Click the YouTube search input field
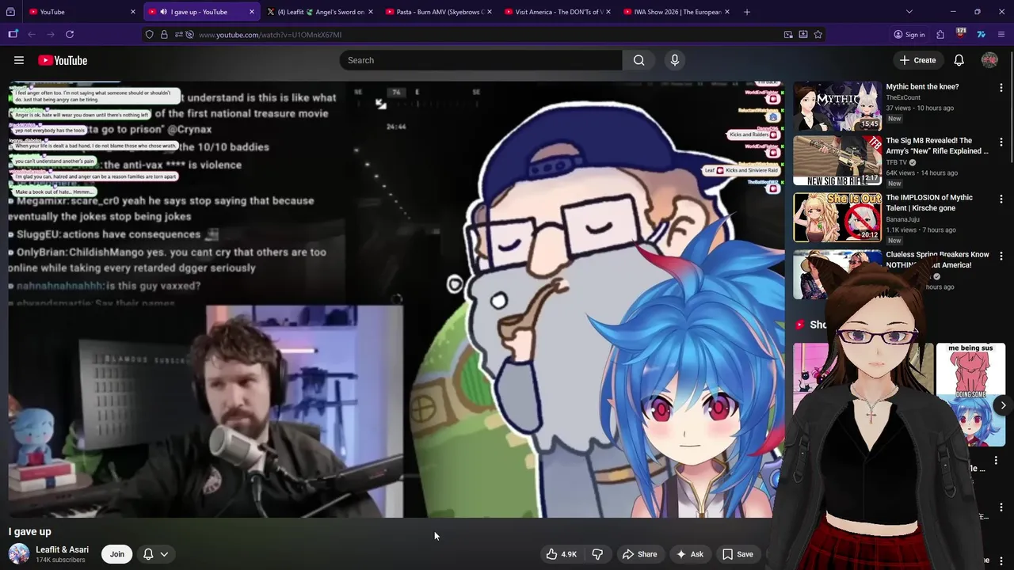Image resolution: width=1014 pixels, height=570 pixels. [481, 60]
